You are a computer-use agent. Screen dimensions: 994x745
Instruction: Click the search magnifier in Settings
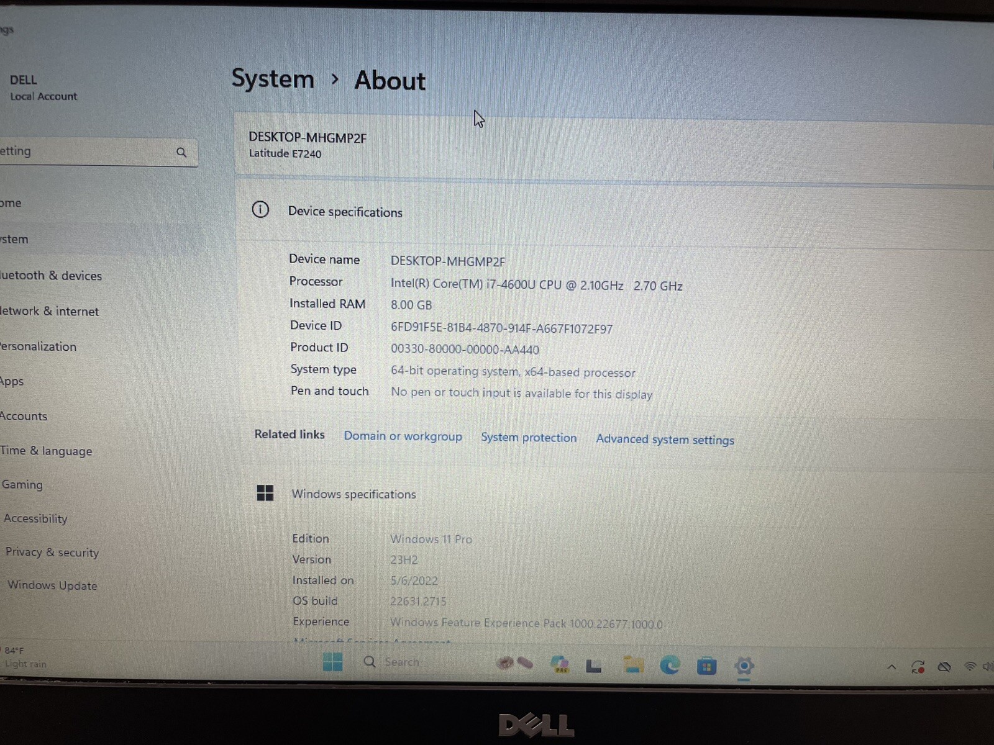181,153
